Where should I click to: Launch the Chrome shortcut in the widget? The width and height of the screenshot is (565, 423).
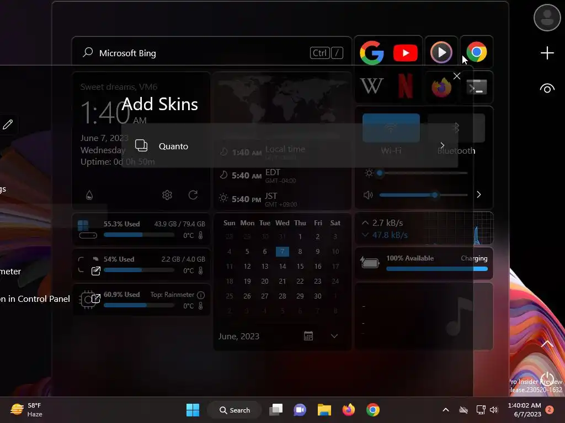click(x=476, y=52)
